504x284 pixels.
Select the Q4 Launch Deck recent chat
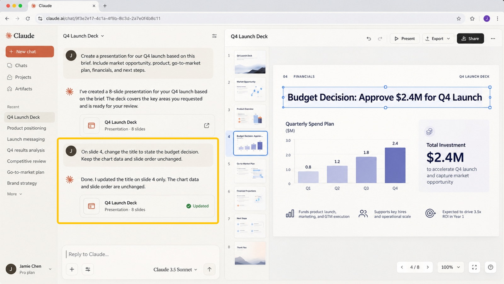[29, 117]
